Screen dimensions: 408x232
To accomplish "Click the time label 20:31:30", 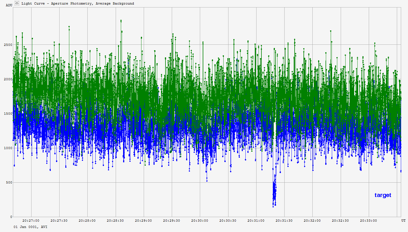I will (x=284, y=221).
